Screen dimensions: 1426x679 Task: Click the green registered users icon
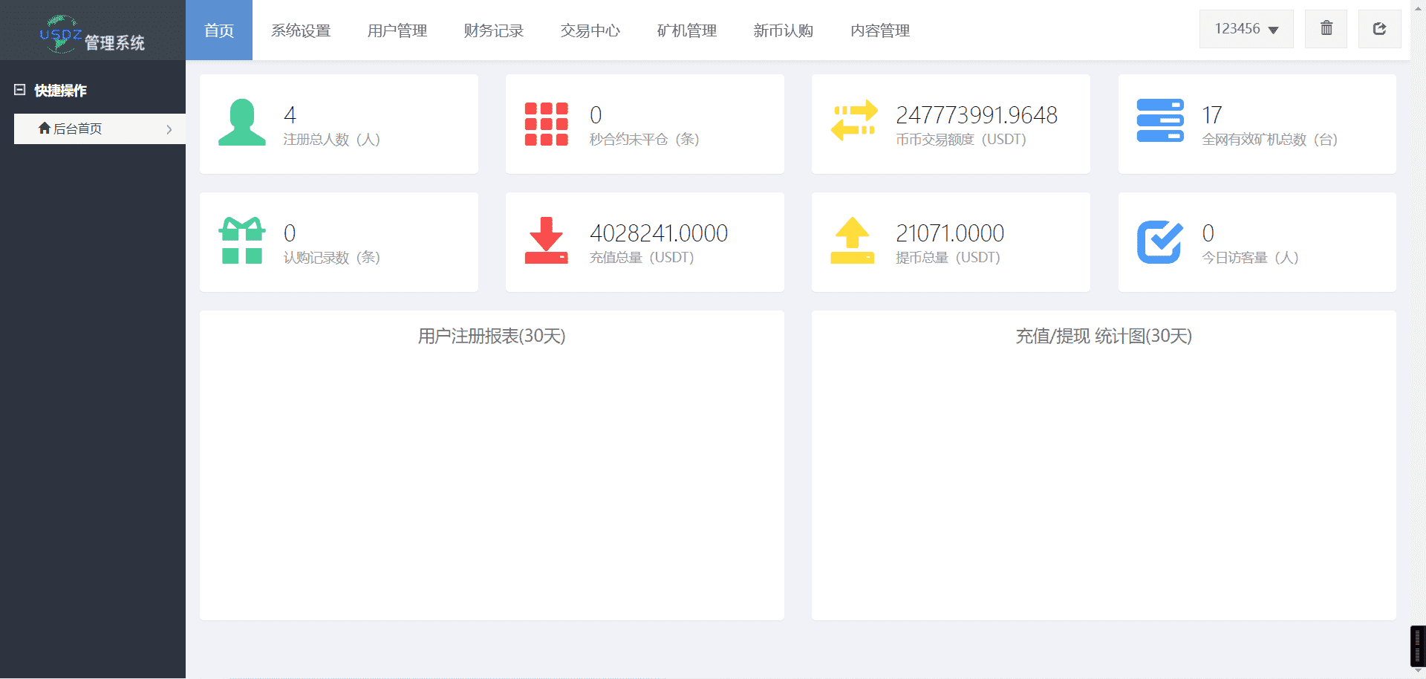241,123
